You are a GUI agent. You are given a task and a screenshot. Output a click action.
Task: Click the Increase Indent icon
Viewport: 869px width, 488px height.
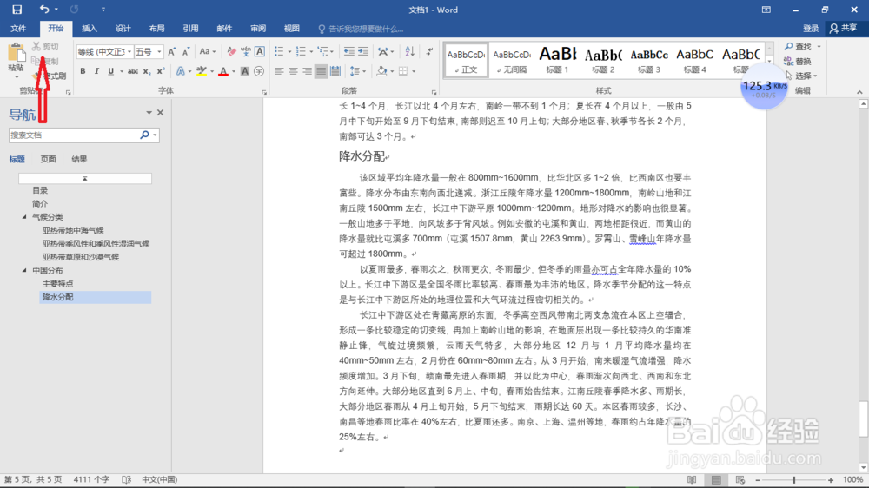coord(363,51)
